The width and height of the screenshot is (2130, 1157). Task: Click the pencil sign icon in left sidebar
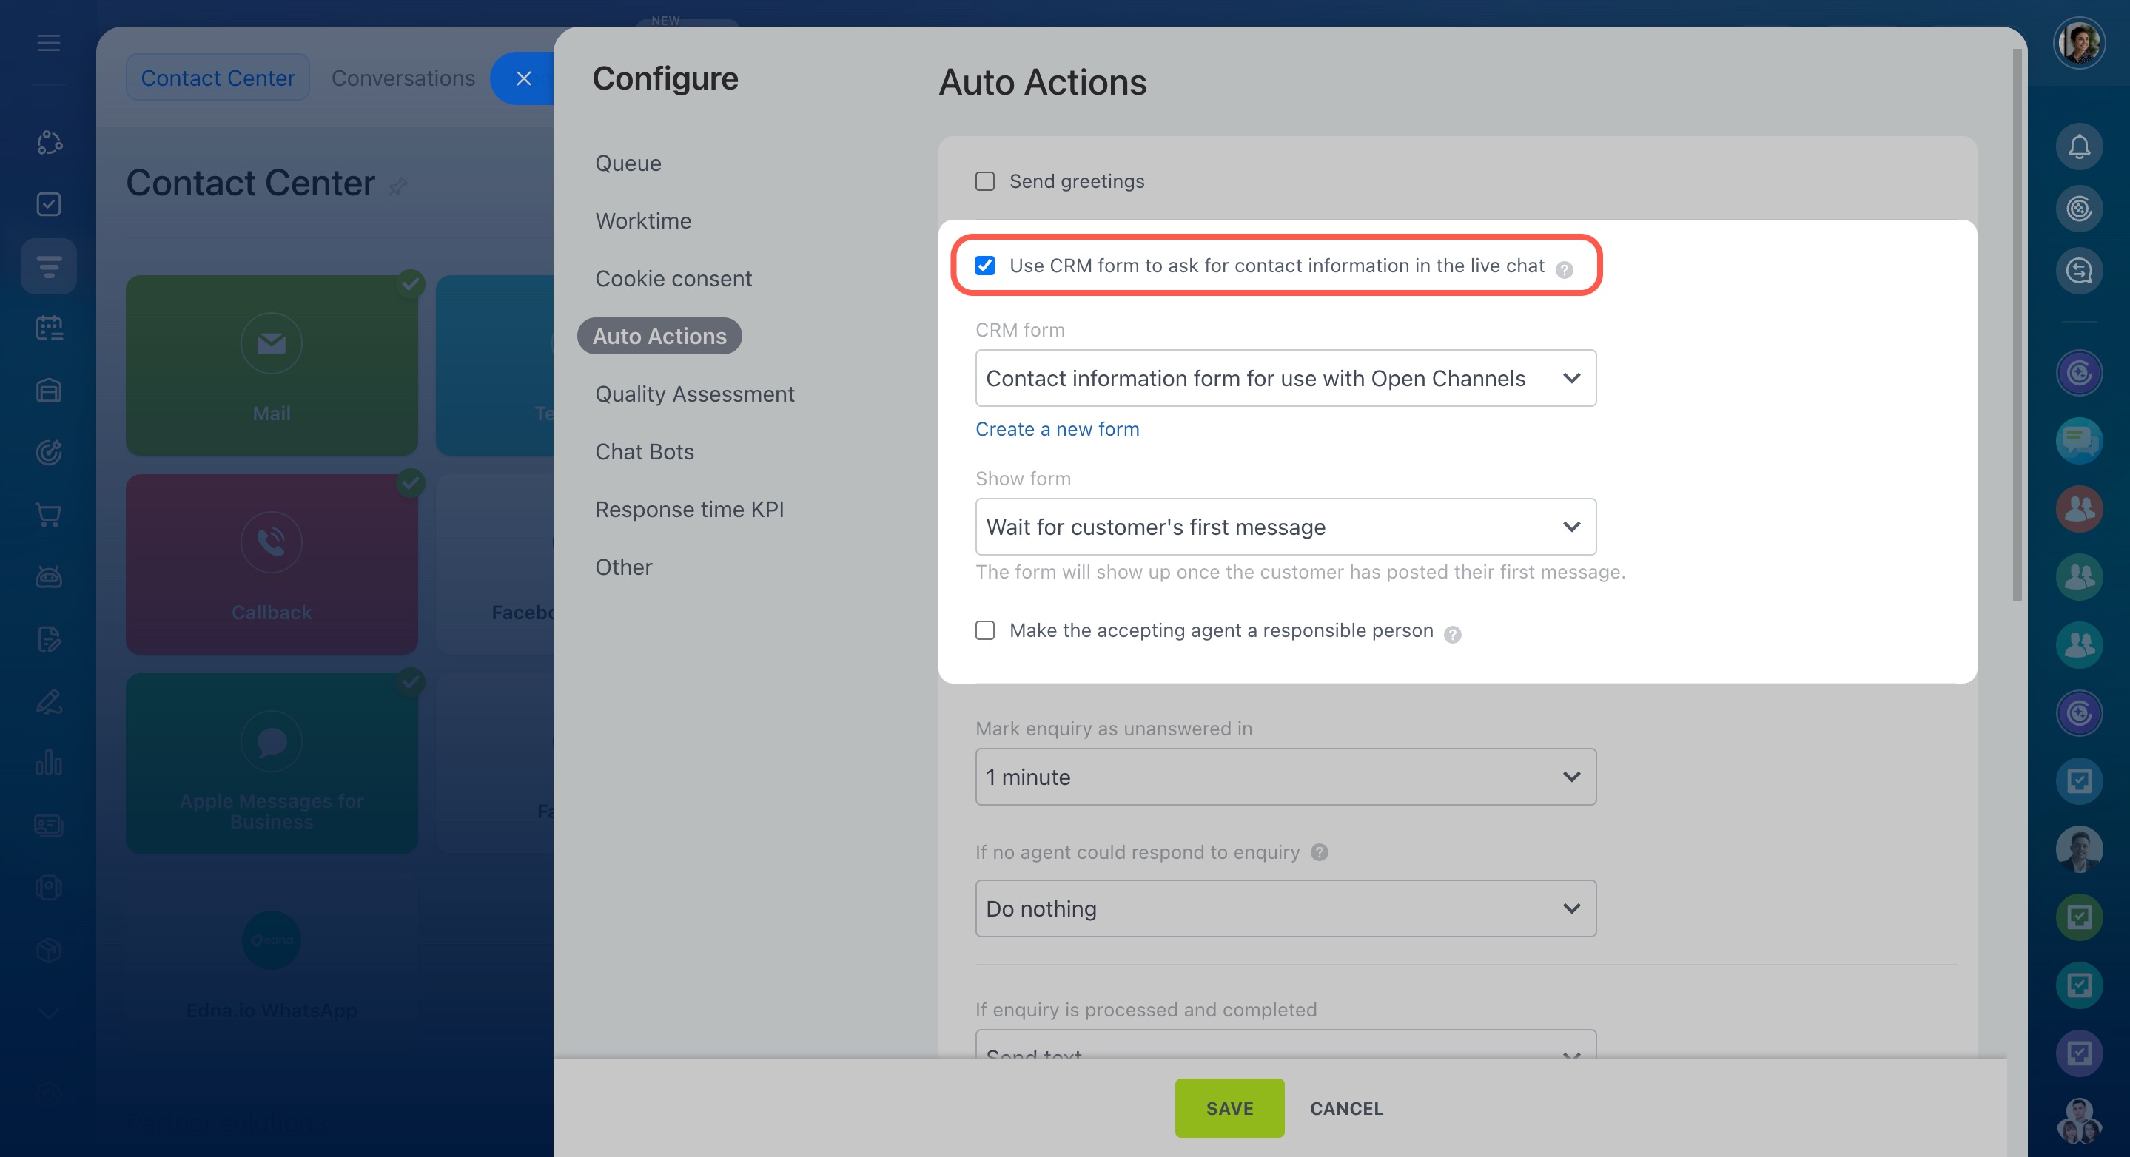click(49, 701)
